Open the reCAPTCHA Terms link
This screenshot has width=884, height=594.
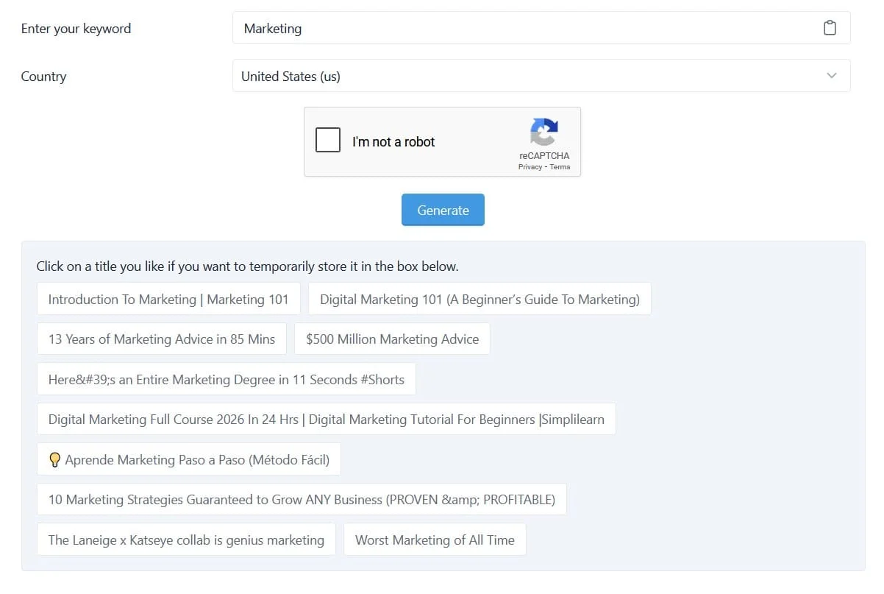[560, 166]
